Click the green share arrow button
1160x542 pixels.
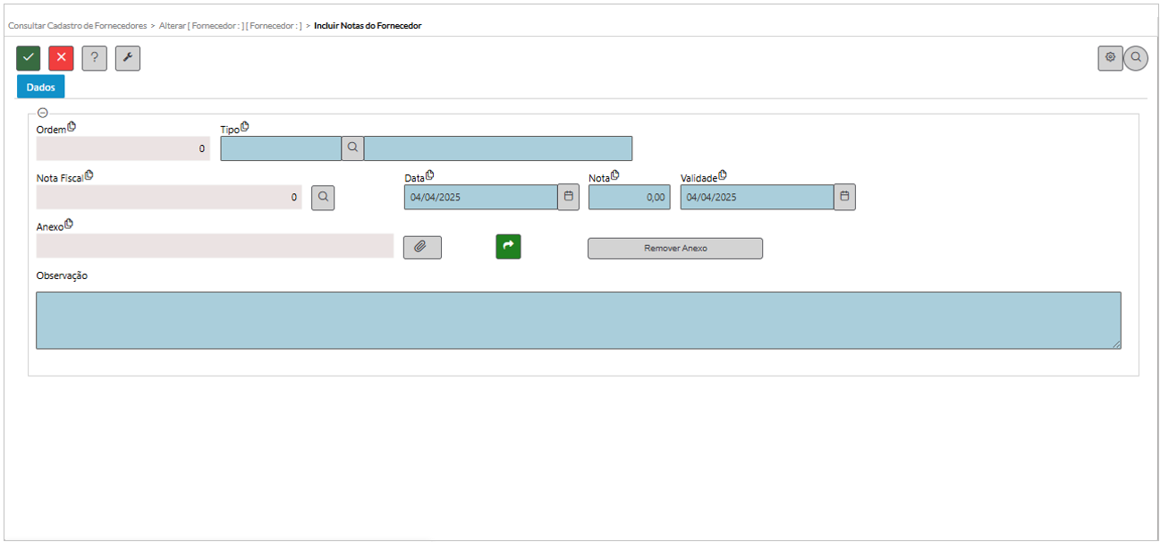508,247
